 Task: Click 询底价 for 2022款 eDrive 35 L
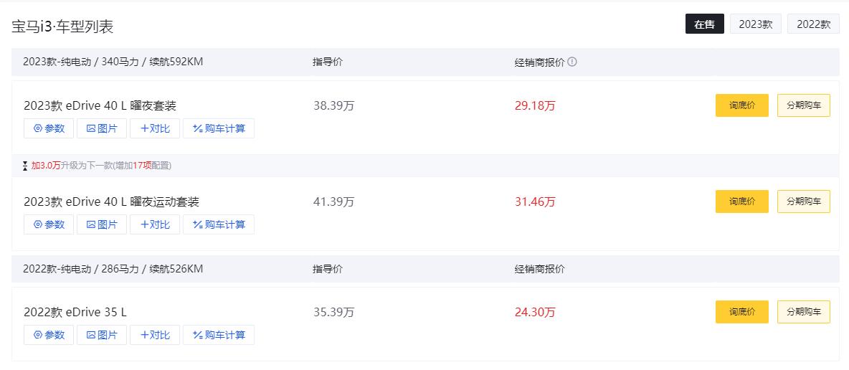[x=741, y=312]
